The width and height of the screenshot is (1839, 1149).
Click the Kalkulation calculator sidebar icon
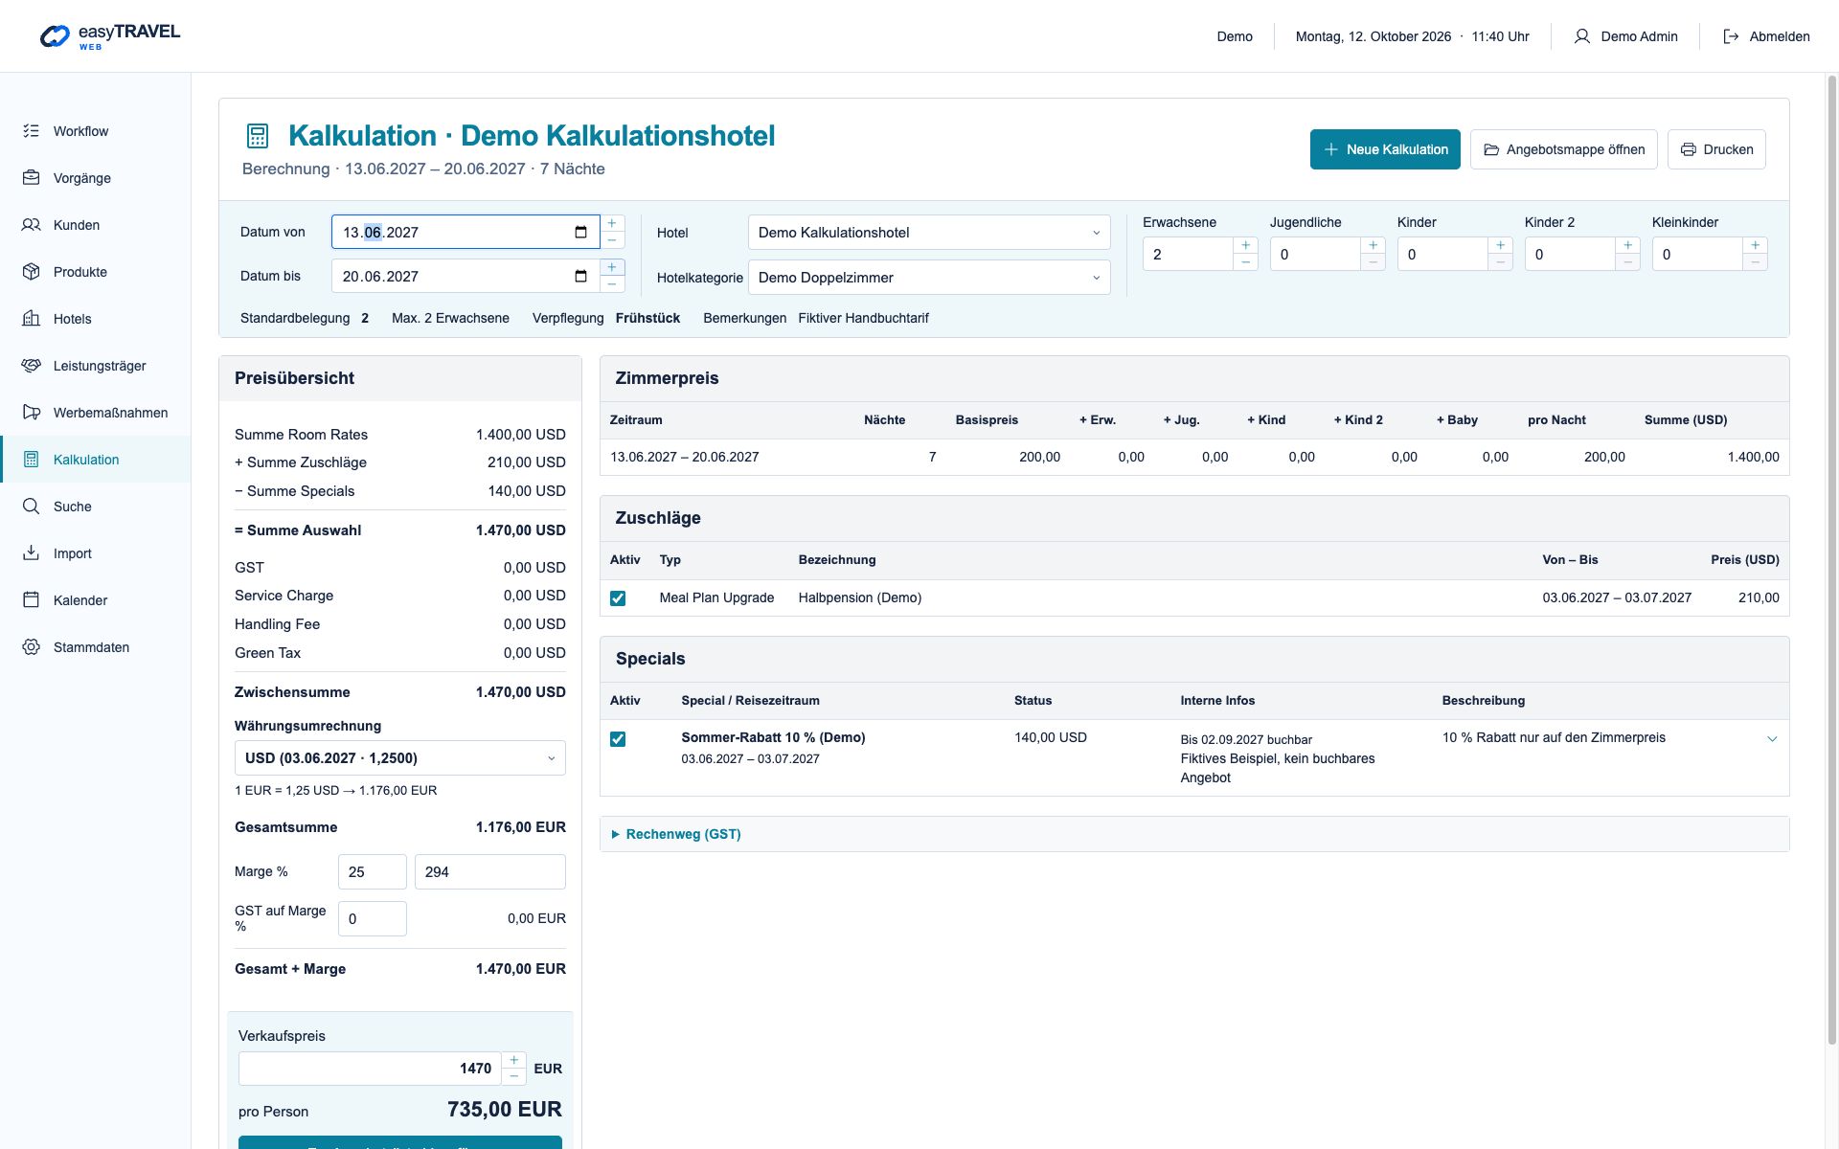click(32, 460)
